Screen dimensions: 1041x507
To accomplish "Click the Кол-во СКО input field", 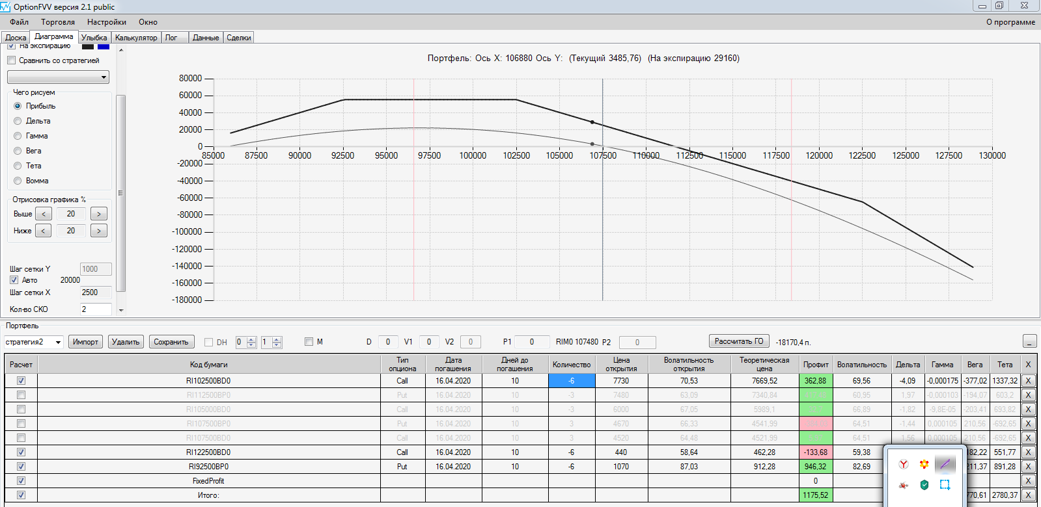I will pos(96,309).
